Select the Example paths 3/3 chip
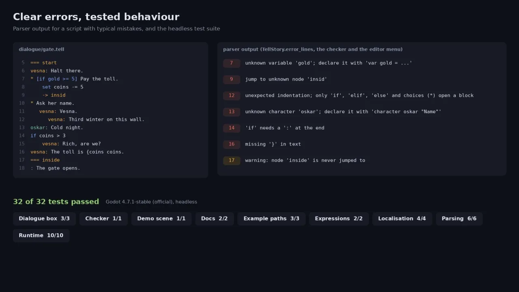 (x=271, y=219)
